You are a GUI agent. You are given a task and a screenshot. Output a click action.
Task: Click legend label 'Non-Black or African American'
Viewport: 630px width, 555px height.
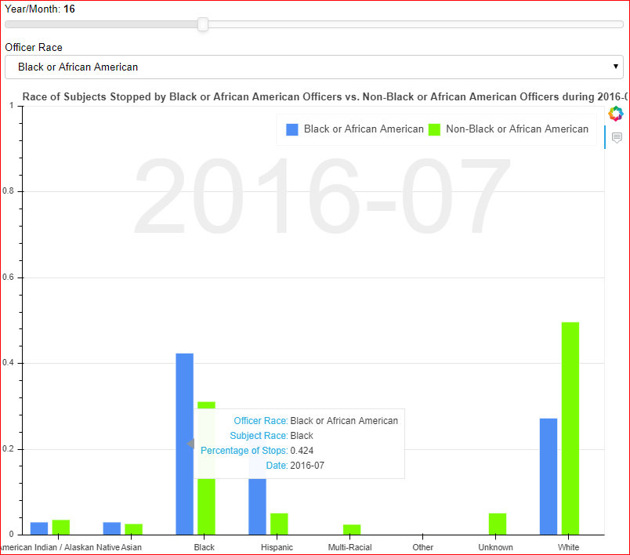517,129
